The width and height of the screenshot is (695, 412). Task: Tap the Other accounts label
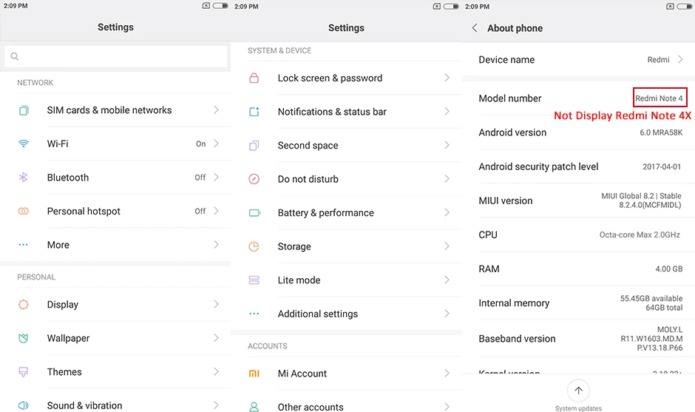[311, 407]
